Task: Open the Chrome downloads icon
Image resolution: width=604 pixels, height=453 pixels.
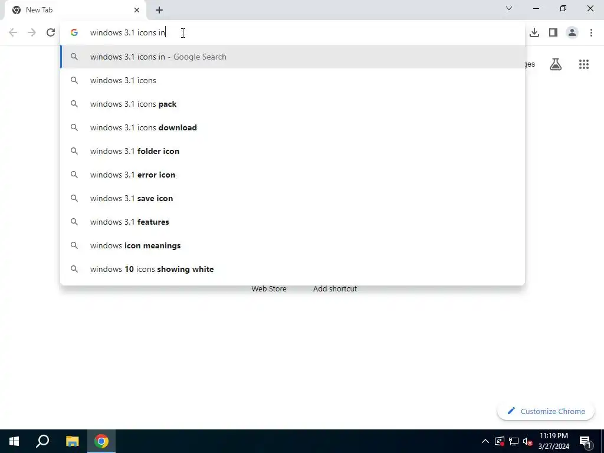Action: point(534,32)
